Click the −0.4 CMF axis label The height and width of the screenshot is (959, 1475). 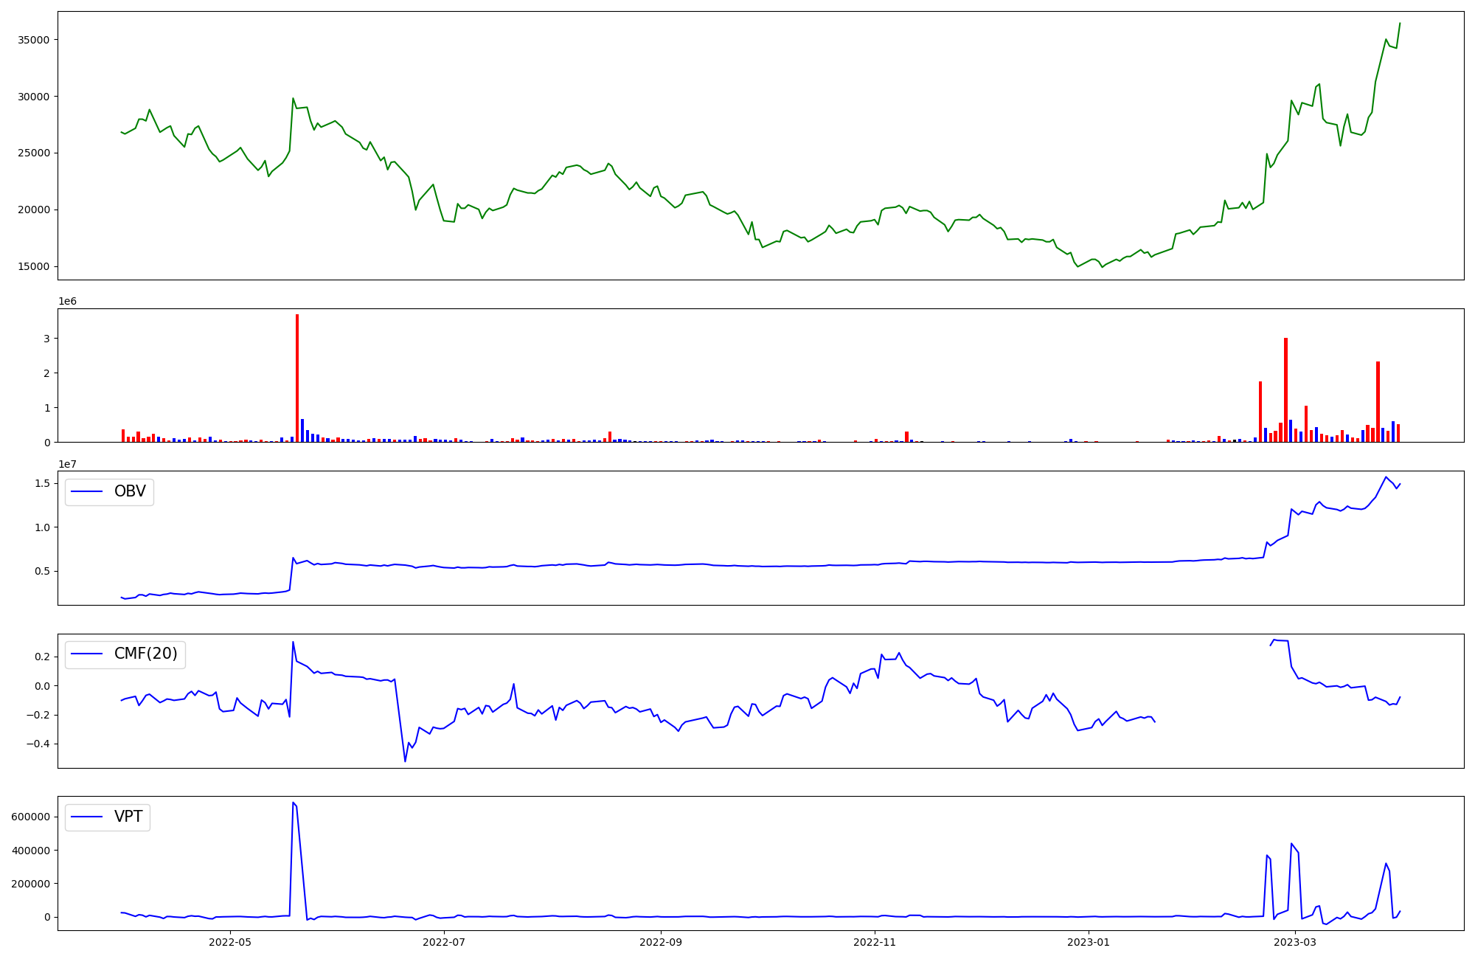[x=37, y=744]
